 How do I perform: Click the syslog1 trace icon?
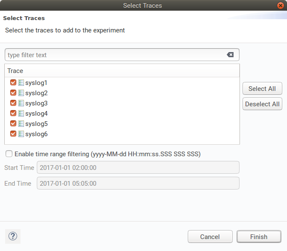click(21, 83)
